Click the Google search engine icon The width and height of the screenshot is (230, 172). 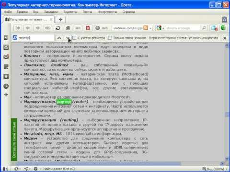tap(159, 28)
